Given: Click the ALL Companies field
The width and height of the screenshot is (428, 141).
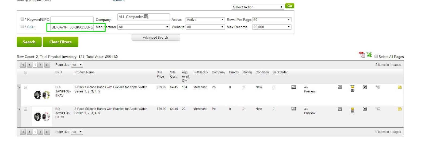Looking at the screenshot, I should point(144,17).
